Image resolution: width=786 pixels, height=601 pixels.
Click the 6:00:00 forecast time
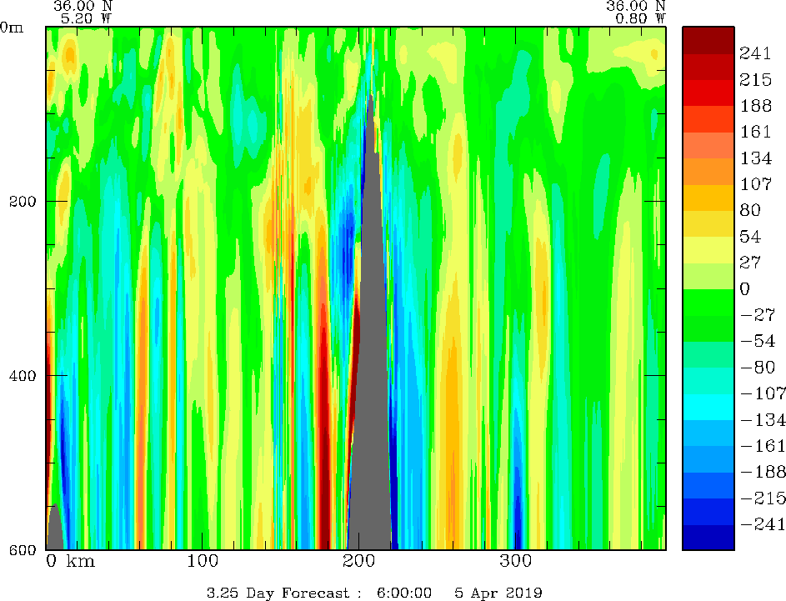pos(404,593)
